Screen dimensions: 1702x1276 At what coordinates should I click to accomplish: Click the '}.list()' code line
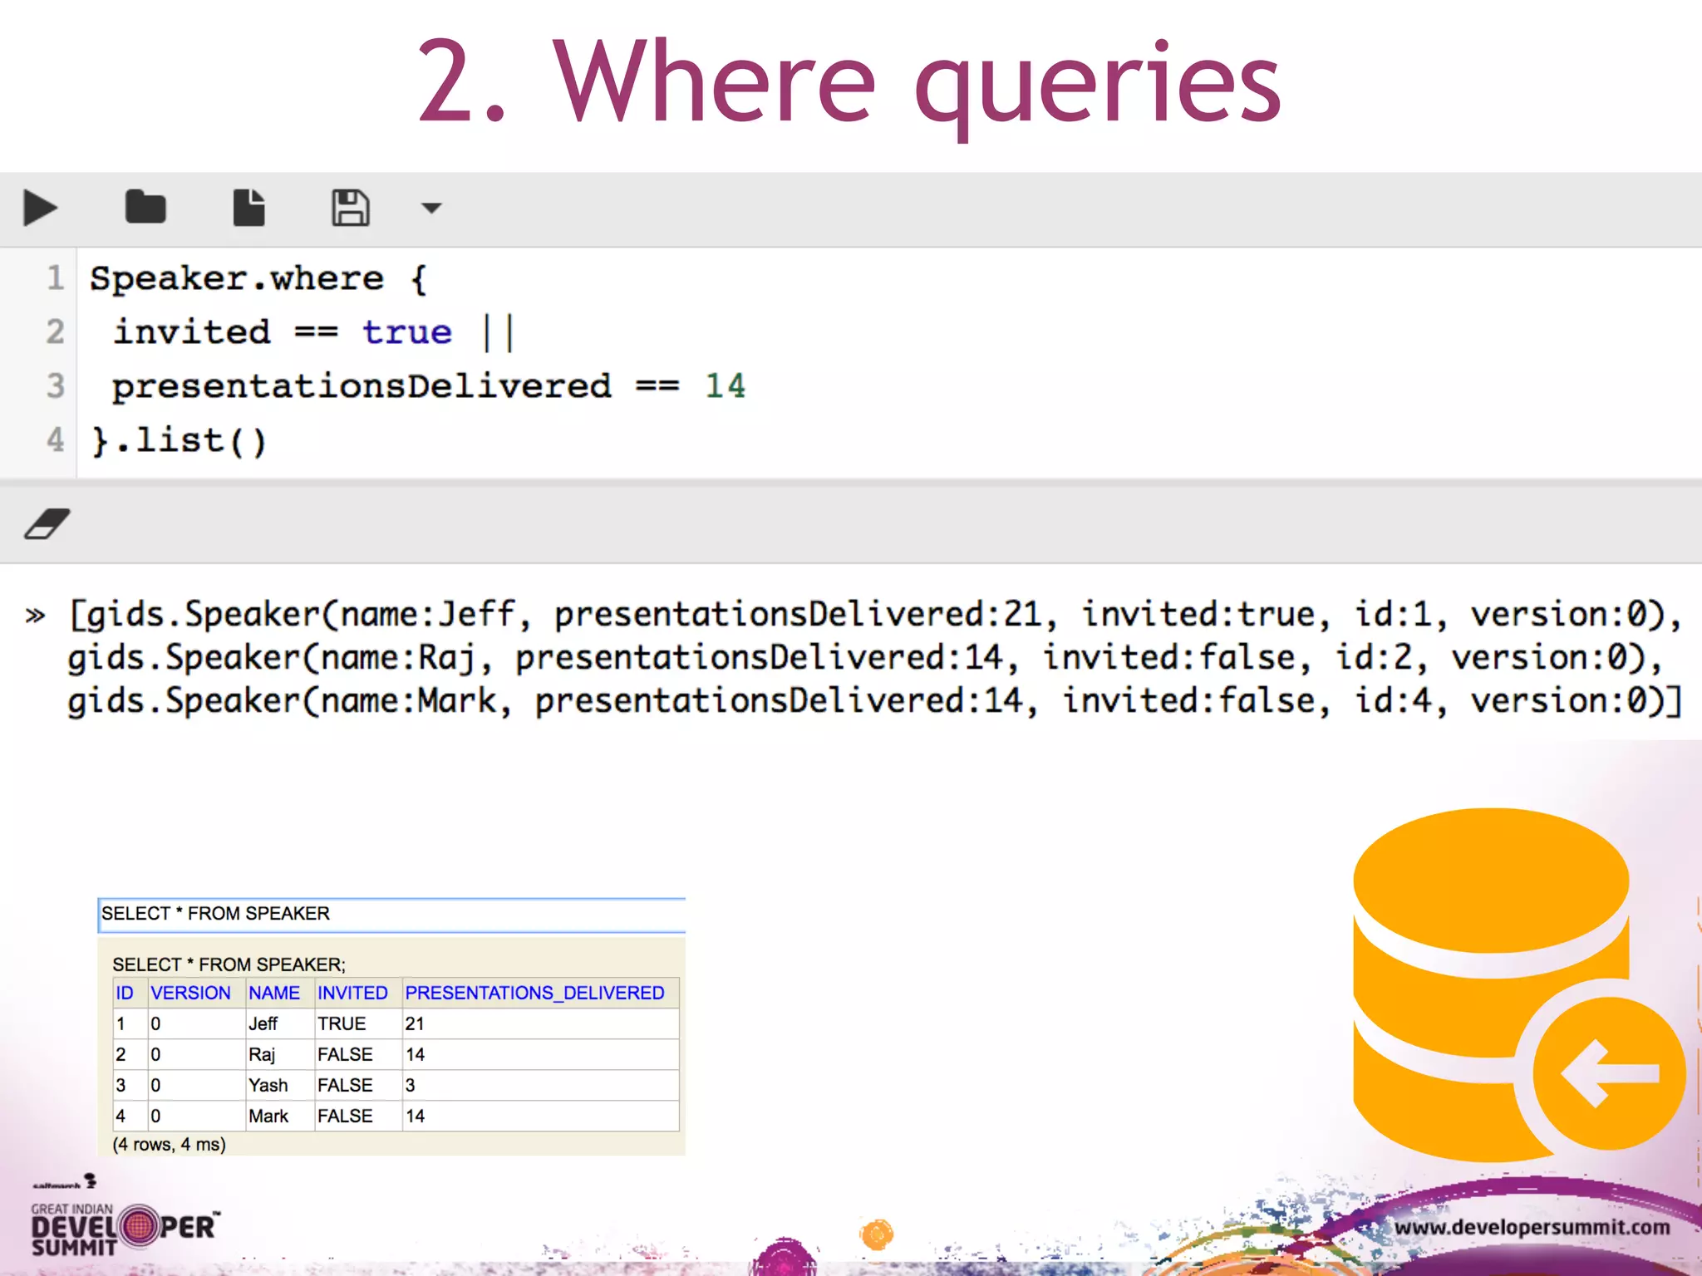click(179, 440)
